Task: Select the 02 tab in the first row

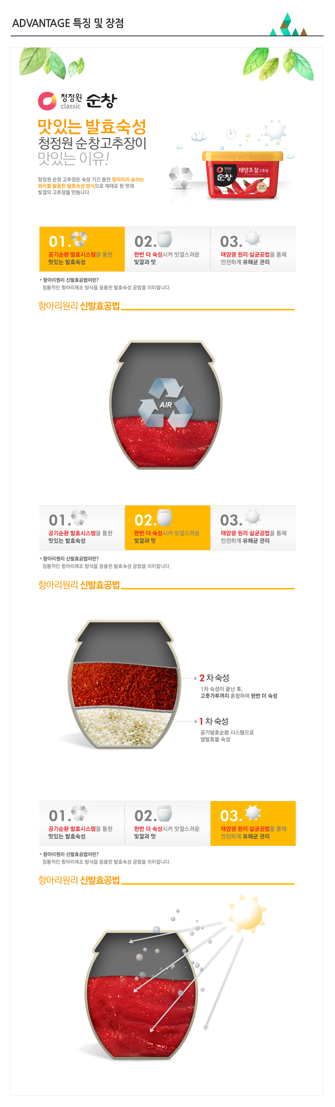Action: tap(167, 249)
